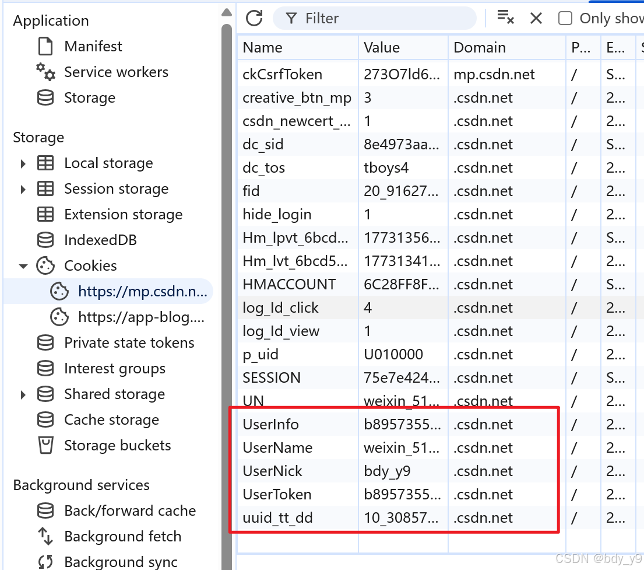
Task: Click the IndexedDB database icon
Action: click(45, 240)
